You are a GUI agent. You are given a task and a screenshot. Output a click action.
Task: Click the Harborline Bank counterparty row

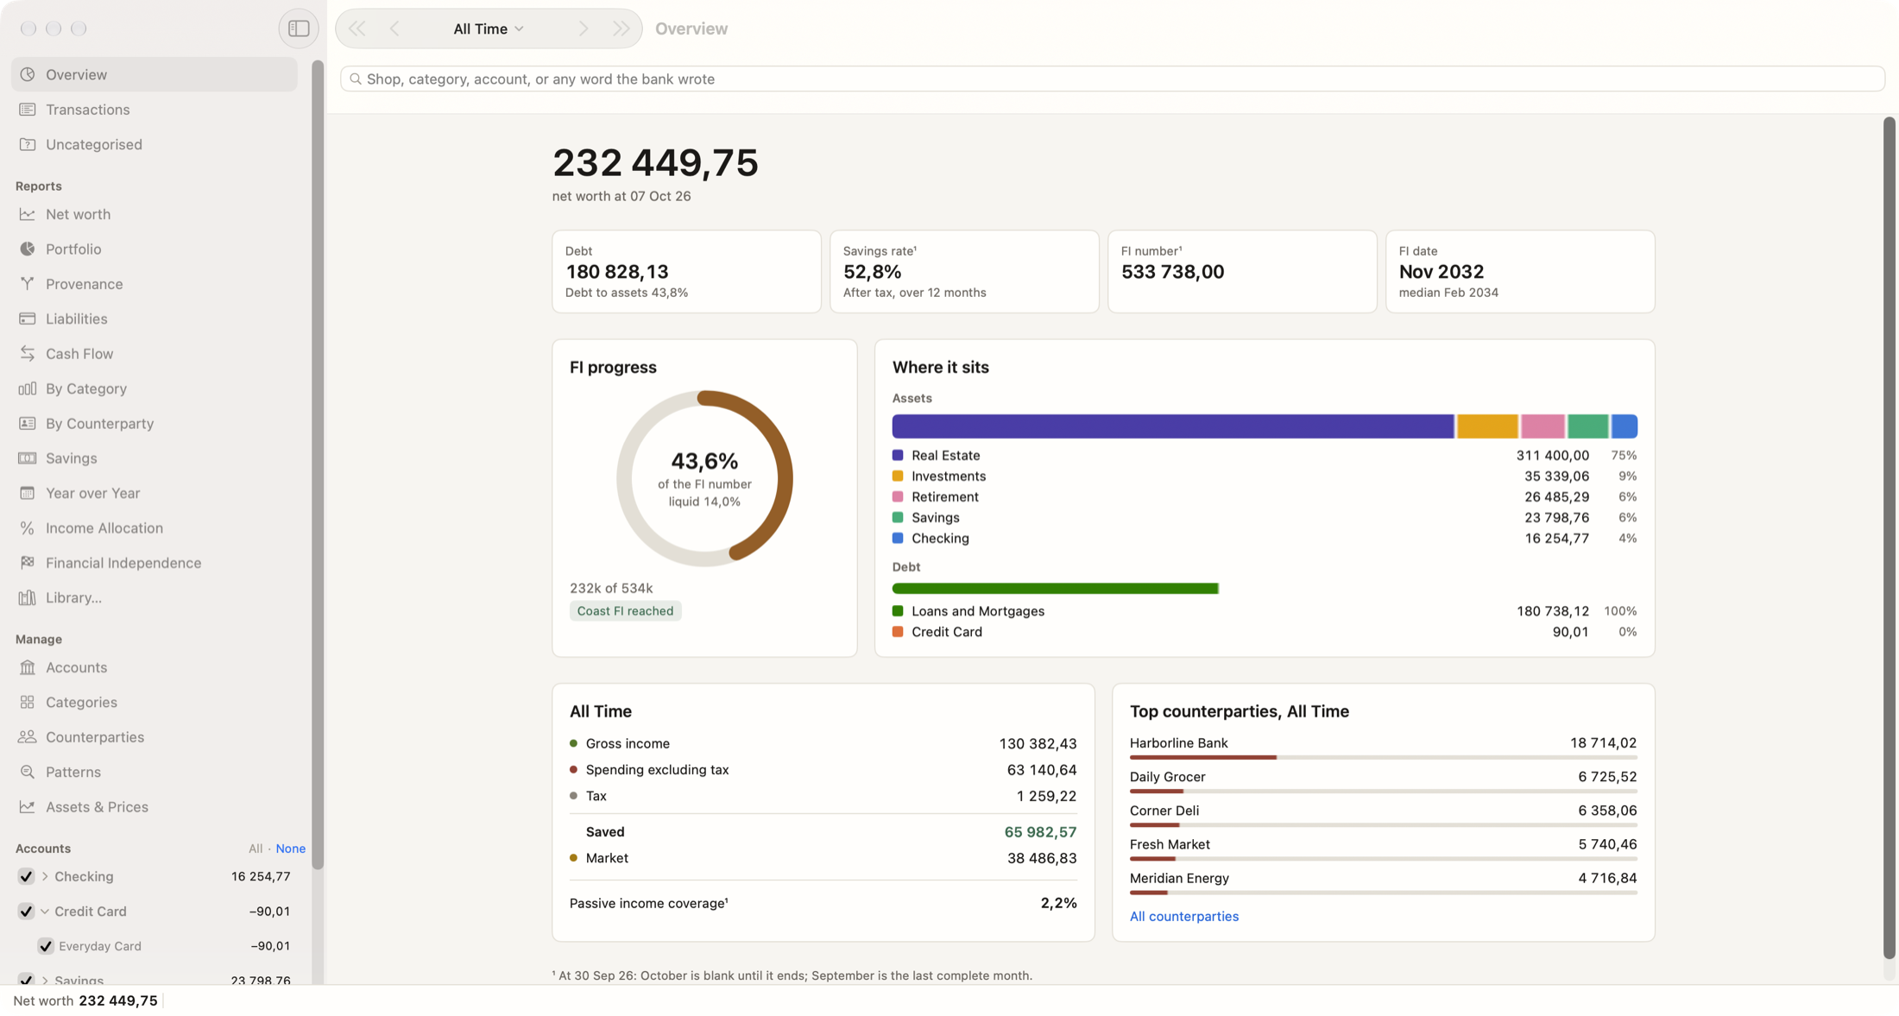1383,748
